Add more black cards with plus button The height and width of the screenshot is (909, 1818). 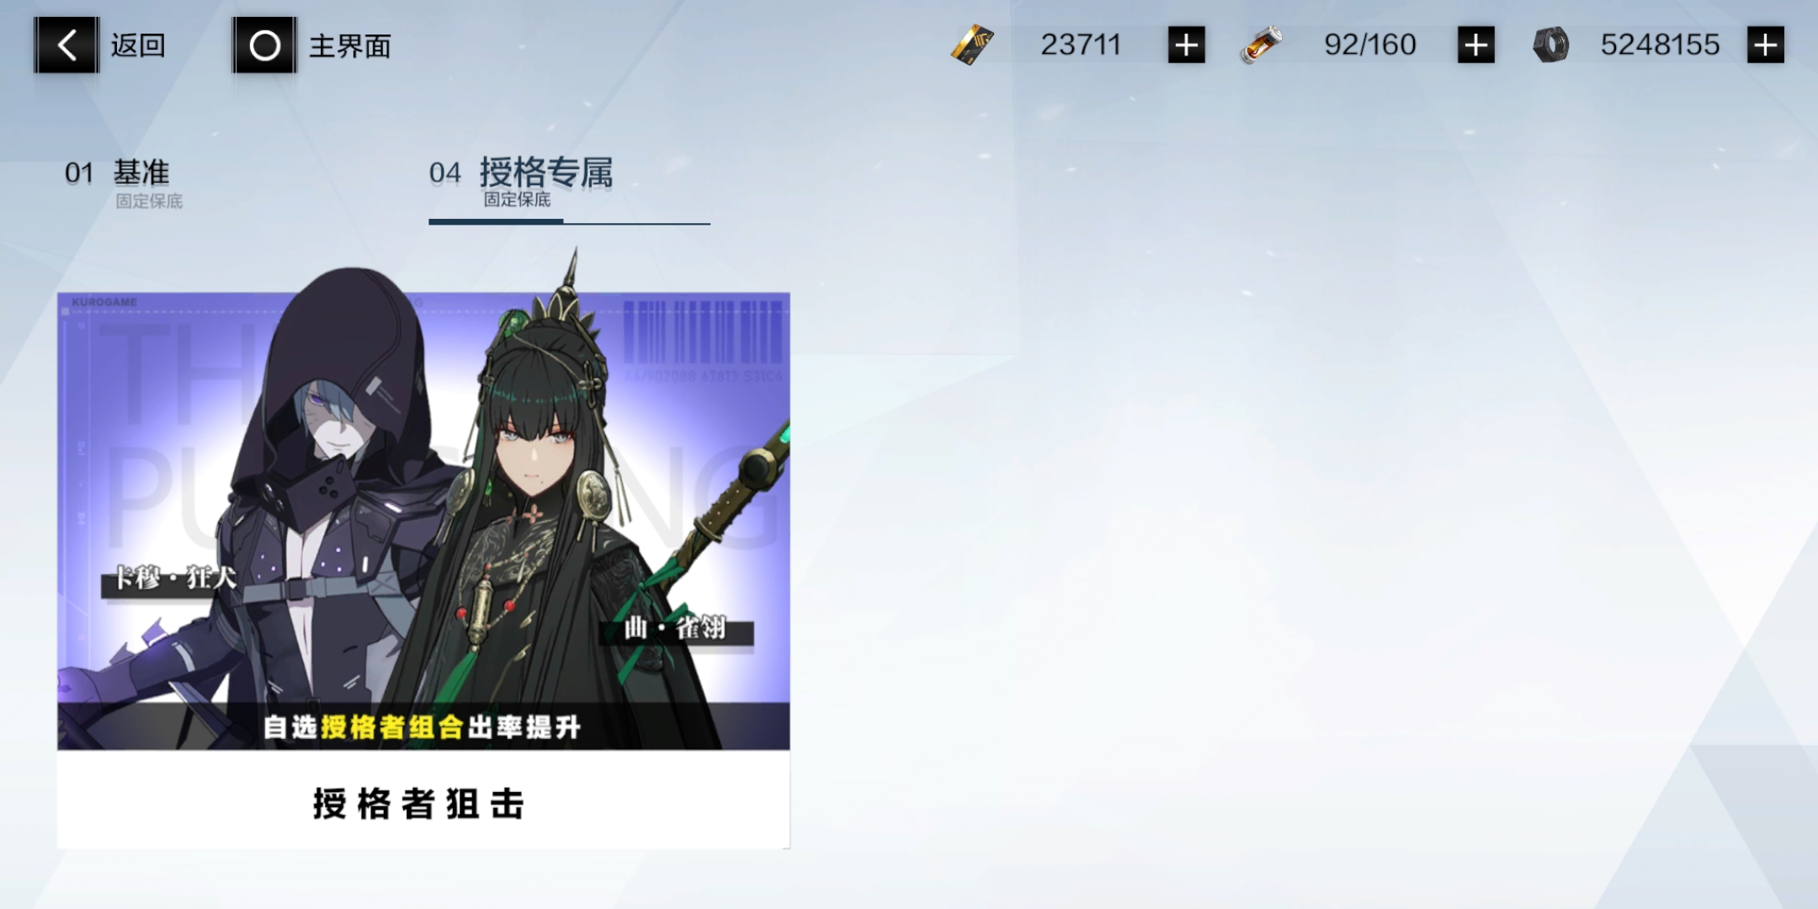pyautogui.click(x=1186, y=45)
